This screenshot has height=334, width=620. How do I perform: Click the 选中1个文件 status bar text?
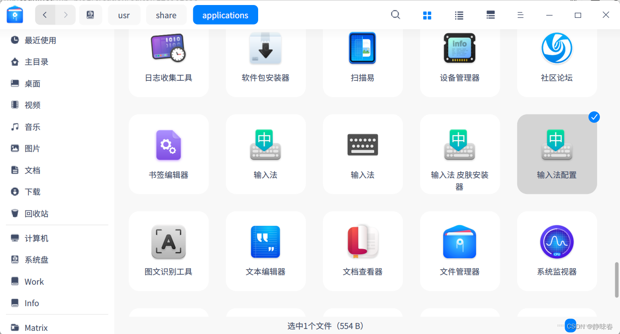[x=325, y=326]
